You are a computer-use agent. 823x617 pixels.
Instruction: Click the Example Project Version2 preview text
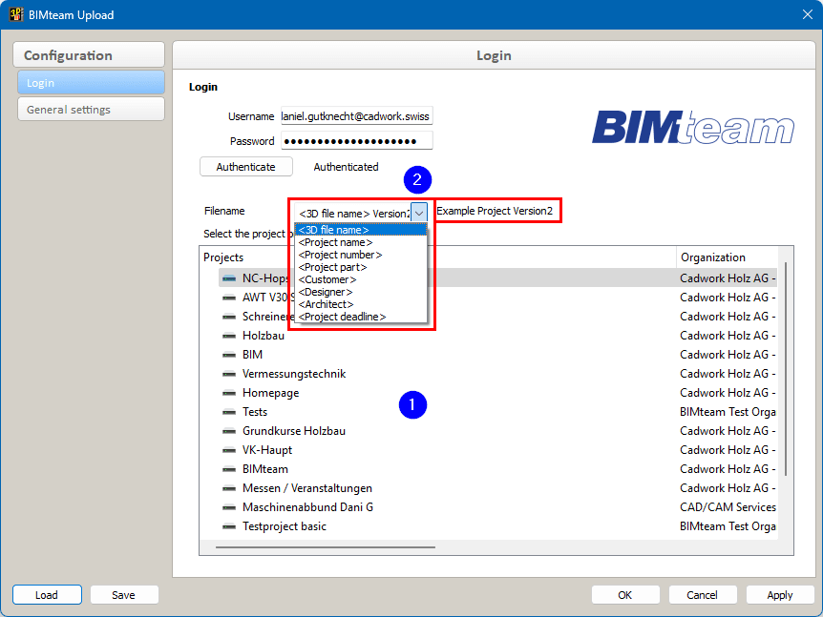495,211
